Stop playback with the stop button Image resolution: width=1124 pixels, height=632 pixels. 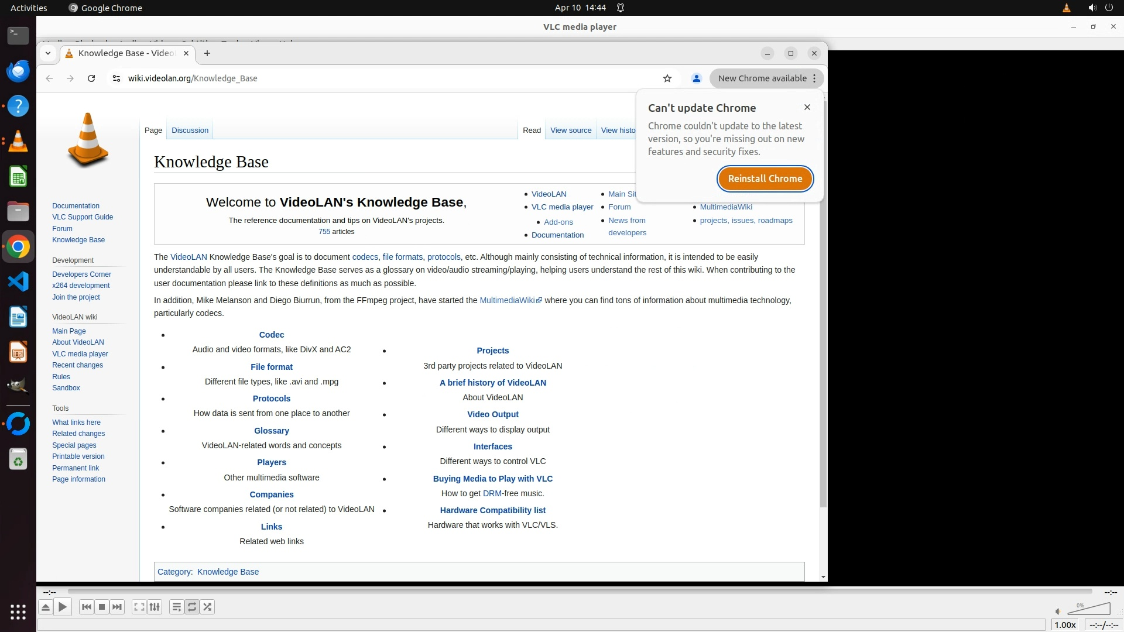coord(102,607)
